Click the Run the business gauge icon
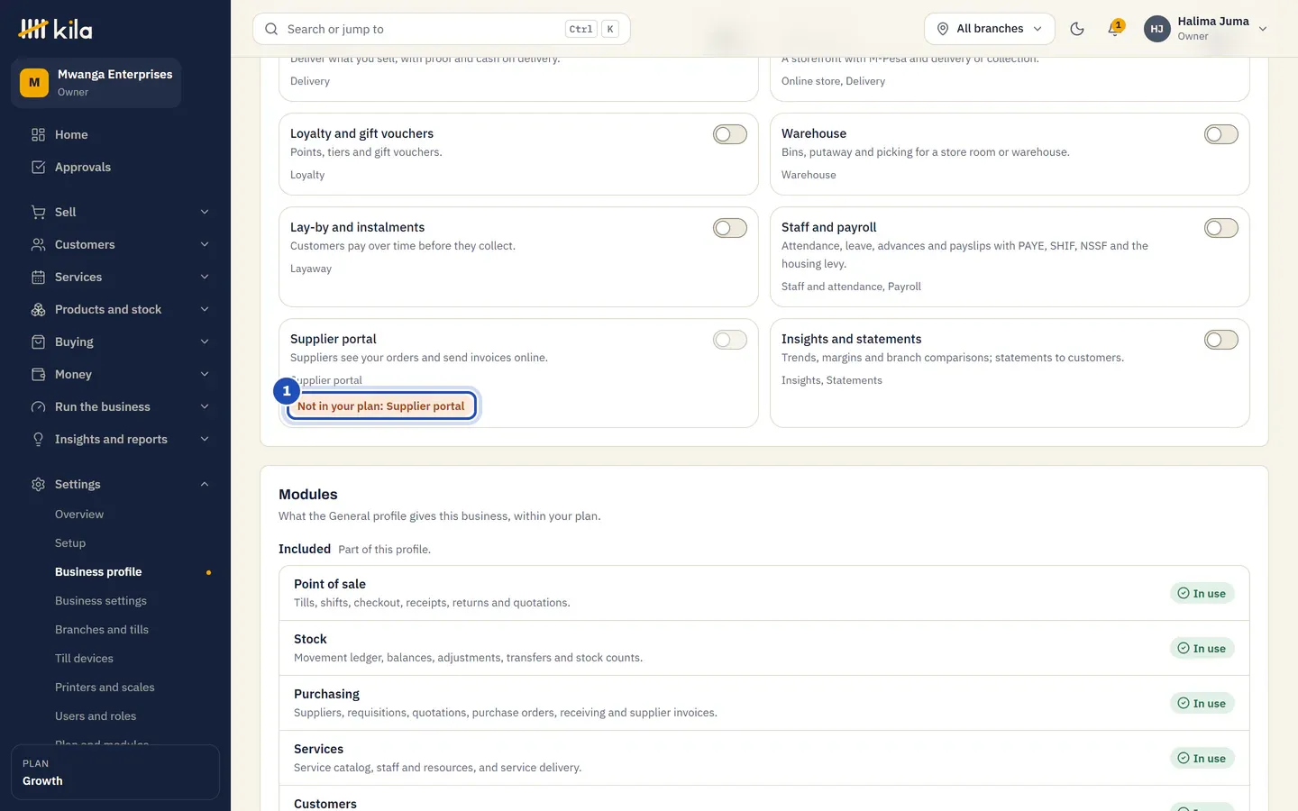 click(x=38, y=406)
